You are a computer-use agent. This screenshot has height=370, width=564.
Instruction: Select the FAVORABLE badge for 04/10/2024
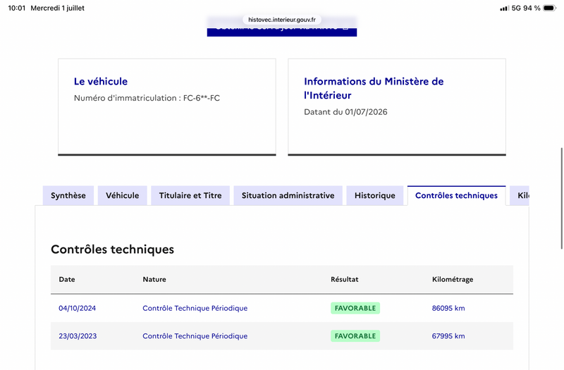pyautogui.click(x=355, y=308)
